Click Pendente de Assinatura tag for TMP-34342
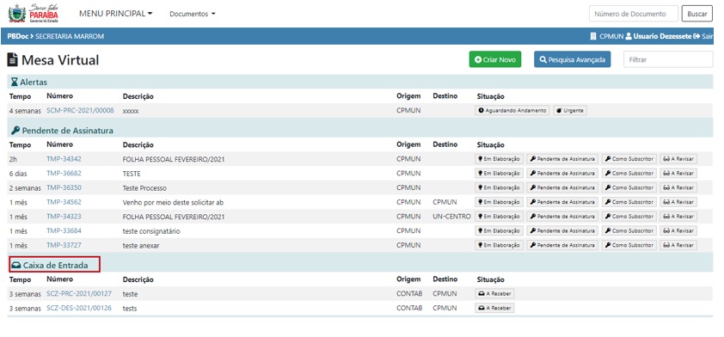This screenshot has width=724, height=337. (562, 159)
